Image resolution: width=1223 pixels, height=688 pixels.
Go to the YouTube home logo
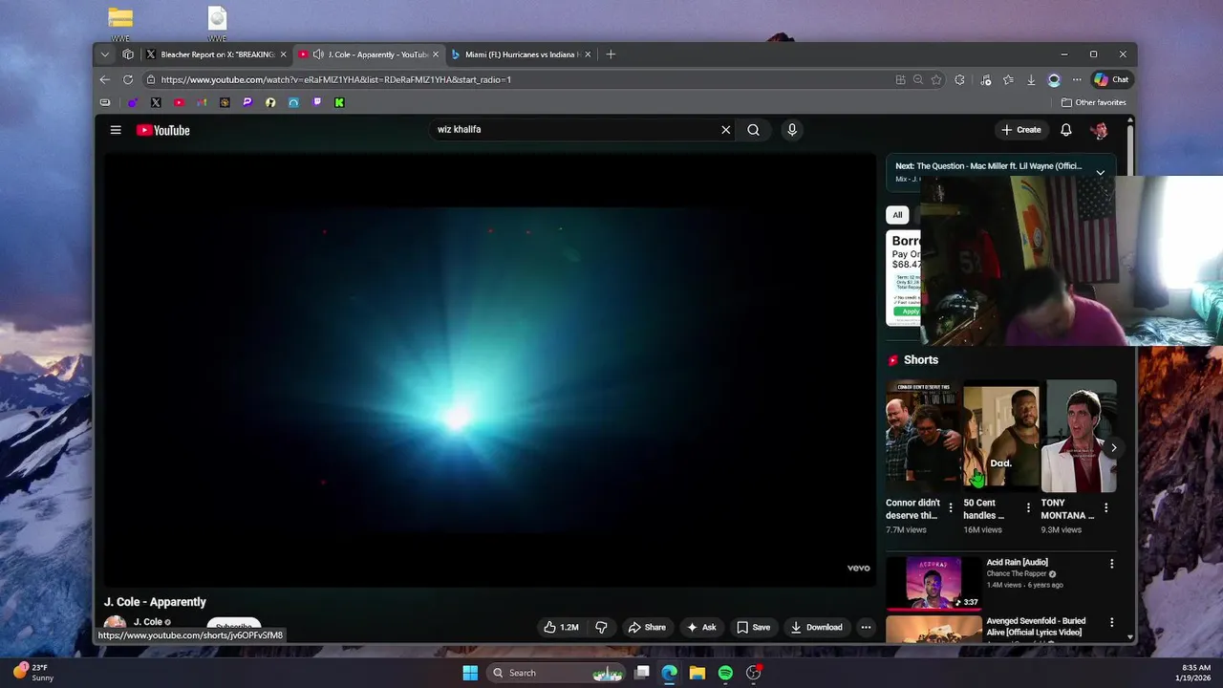pos(163,130)
